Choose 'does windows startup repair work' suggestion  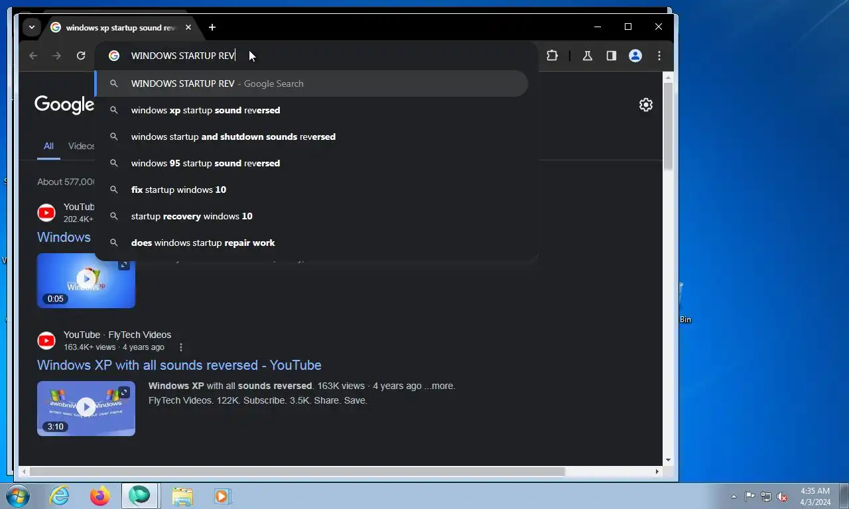312,243
